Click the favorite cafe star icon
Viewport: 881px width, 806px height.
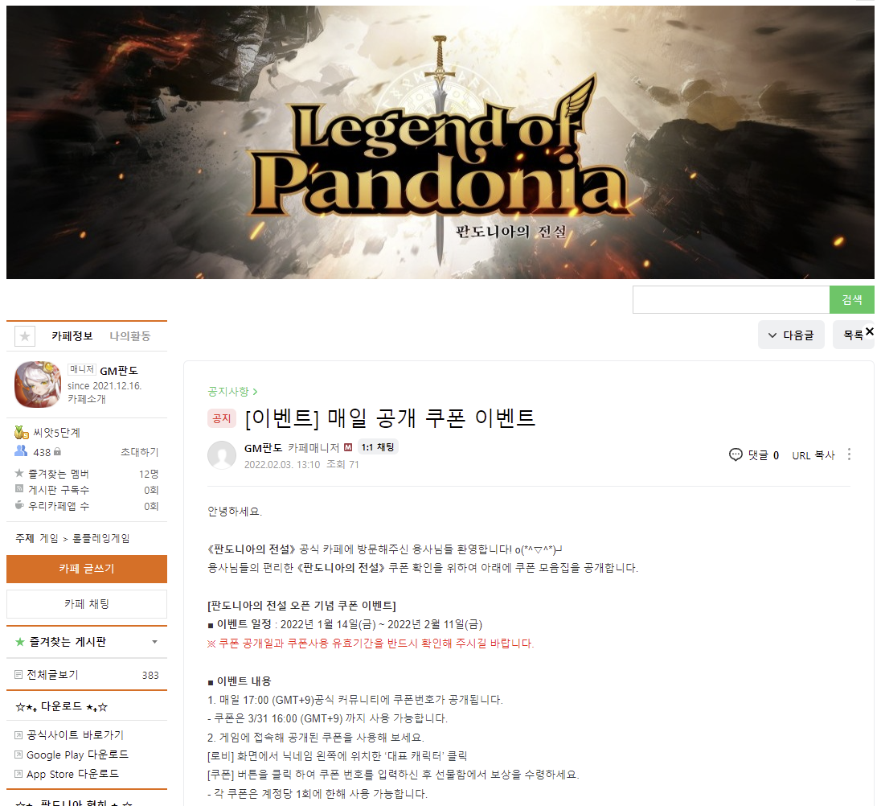coord(25,336)
